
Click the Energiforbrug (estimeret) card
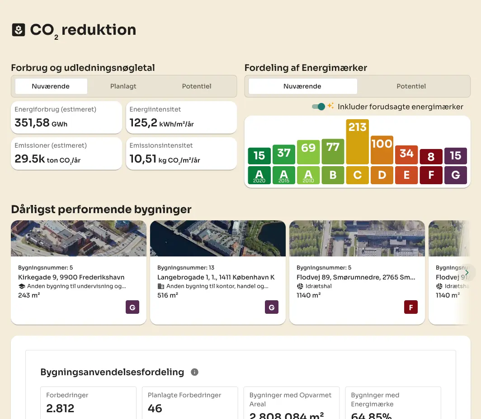[x=66, y=117]
